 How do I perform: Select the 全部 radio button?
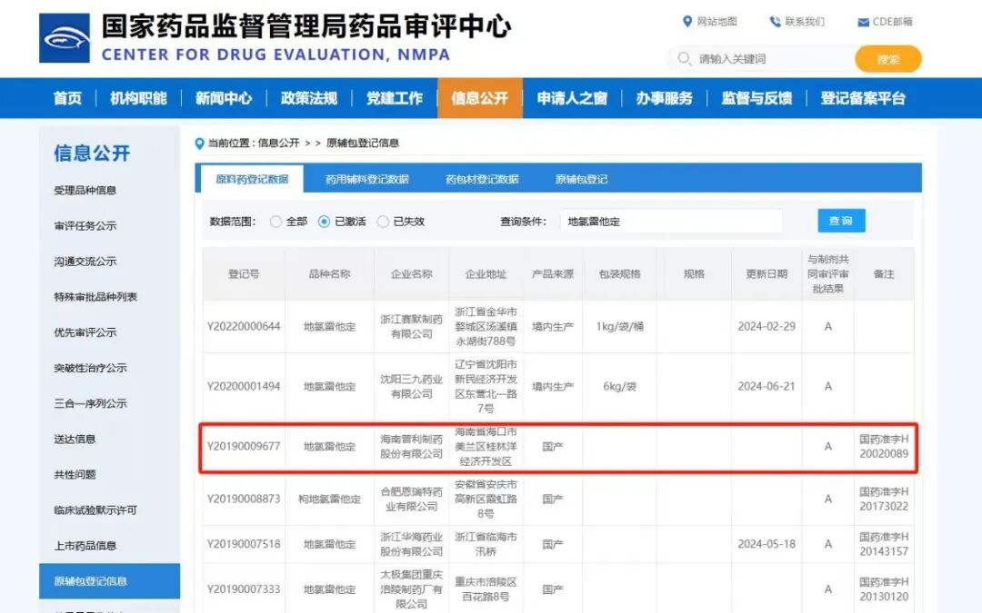tap(276, 222)
